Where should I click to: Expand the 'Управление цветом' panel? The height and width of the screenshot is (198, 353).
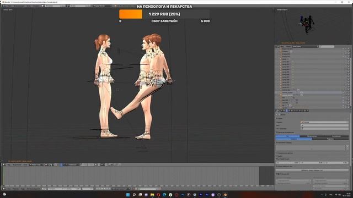coord(276,153)
